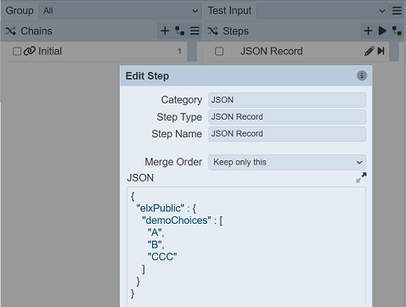The height and width of the screenshot is (307, 406).
Task: Open the Test Input hamburger menu
Action: (397, 11)
